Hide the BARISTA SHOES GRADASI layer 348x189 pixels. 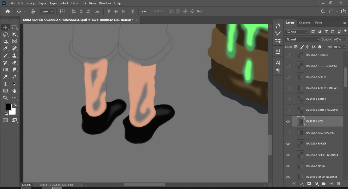[x=288, y=155]
